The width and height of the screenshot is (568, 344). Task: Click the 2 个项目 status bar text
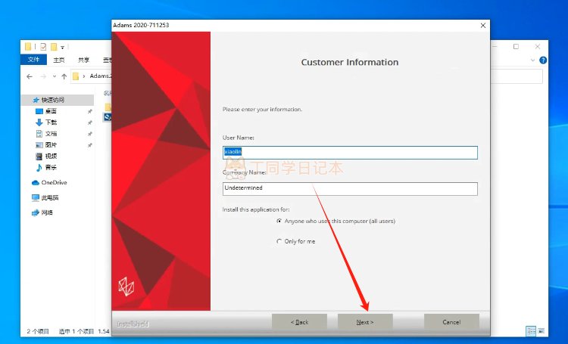click(x=38, y=331)
